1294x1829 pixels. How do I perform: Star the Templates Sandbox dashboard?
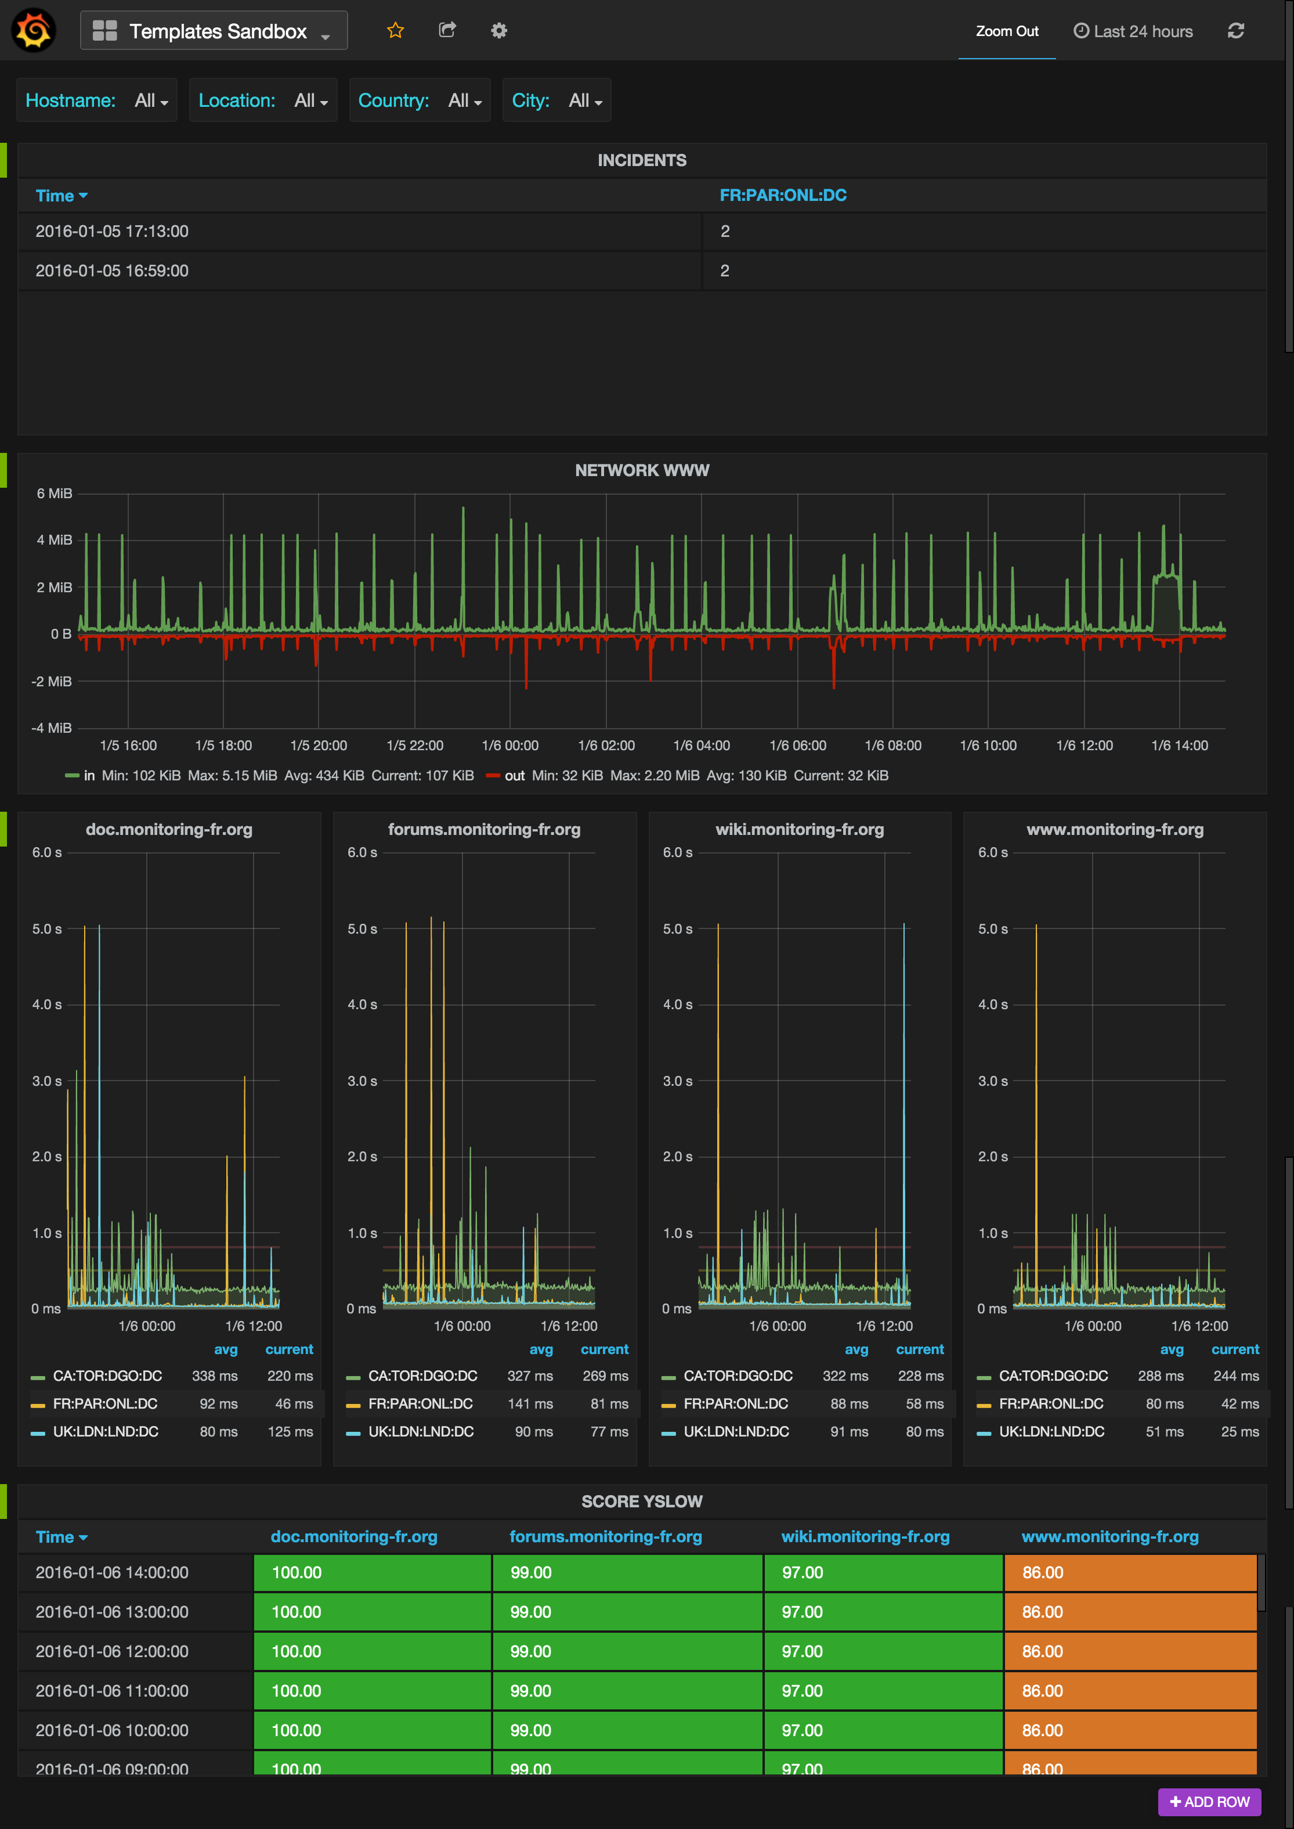coord(395,30)
